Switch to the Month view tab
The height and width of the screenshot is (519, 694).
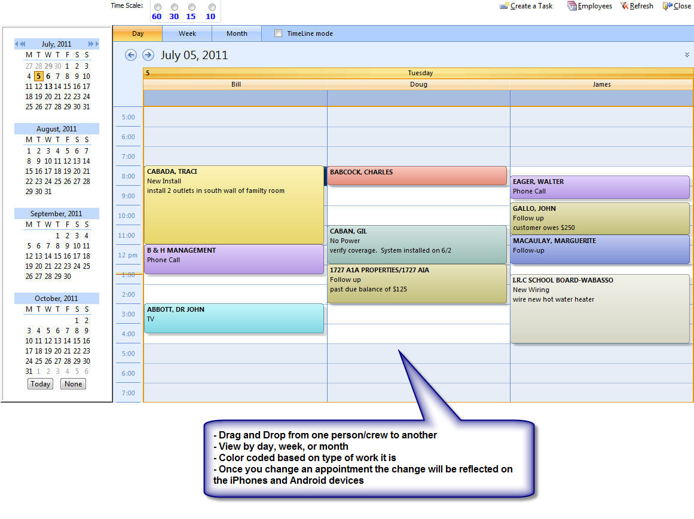click(237, 33)
